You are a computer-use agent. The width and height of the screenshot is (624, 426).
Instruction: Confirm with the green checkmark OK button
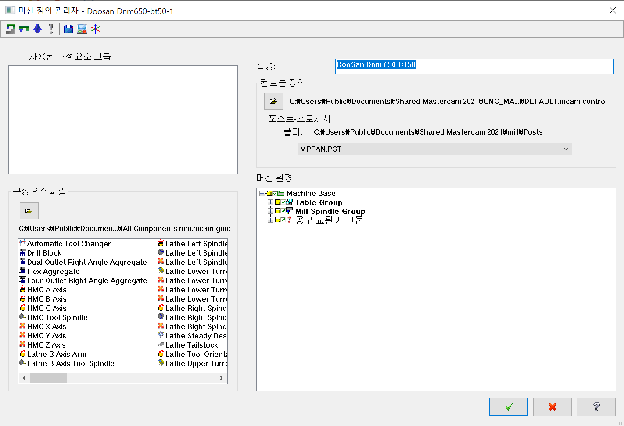pyautogui.click(x=509, y=407)
